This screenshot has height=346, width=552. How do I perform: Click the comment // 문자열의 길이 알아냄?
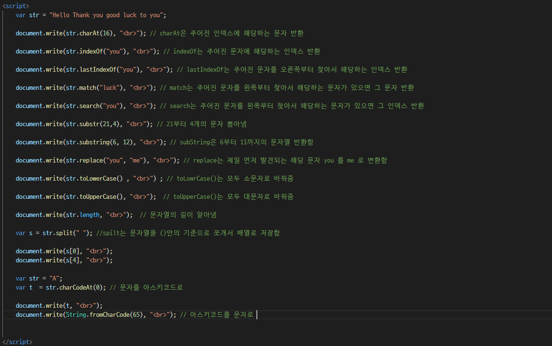[178, 215]
